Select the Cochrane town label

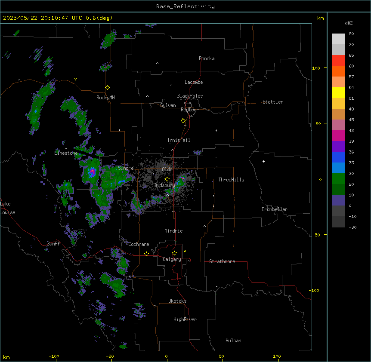[x=139, y=244]
